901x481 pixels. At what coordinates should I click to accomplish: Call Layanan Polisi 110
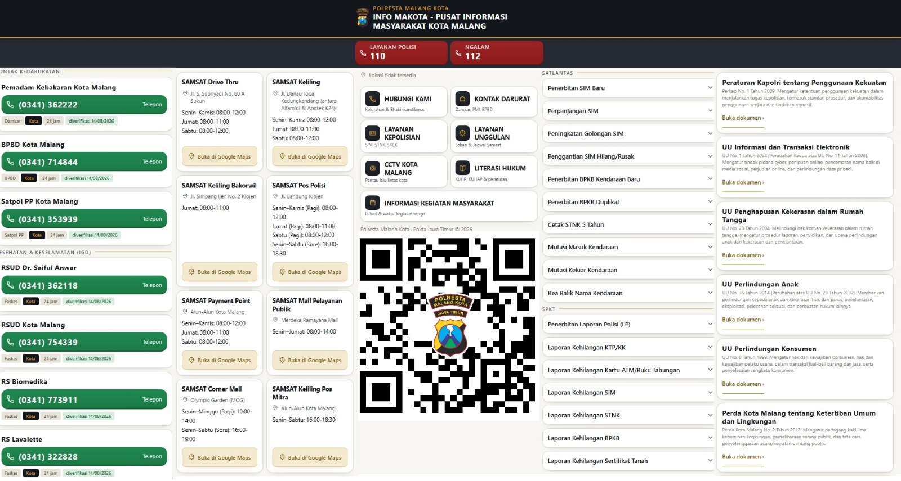point(403,52)
